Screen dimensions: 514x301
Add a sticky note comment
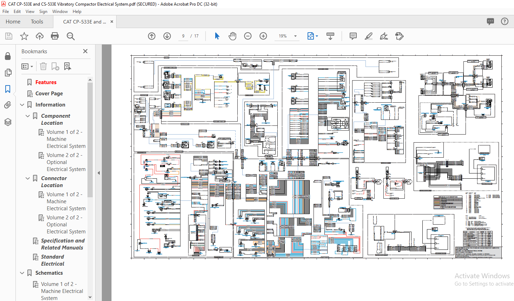(353, 36)
